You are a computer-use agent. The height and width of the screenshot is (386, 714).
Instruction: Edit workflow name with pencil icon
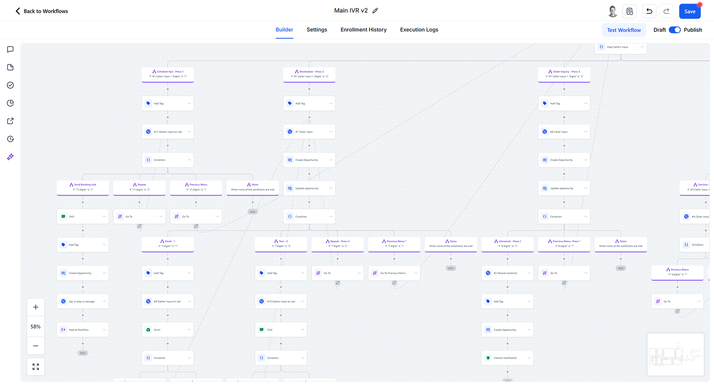375,11
